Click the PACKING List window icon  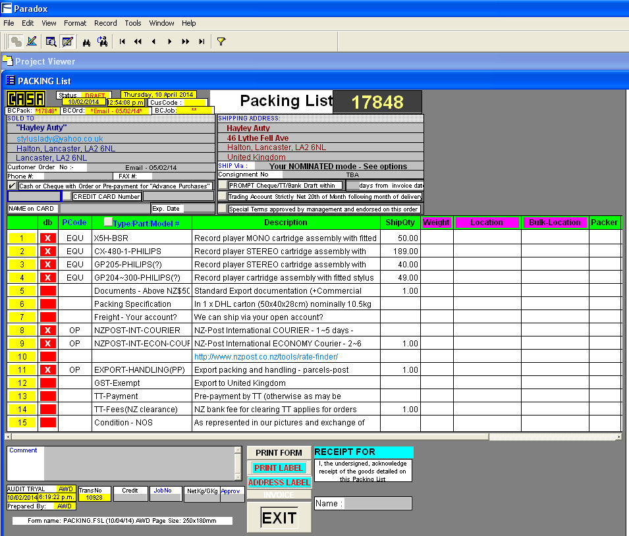point(10,80)
